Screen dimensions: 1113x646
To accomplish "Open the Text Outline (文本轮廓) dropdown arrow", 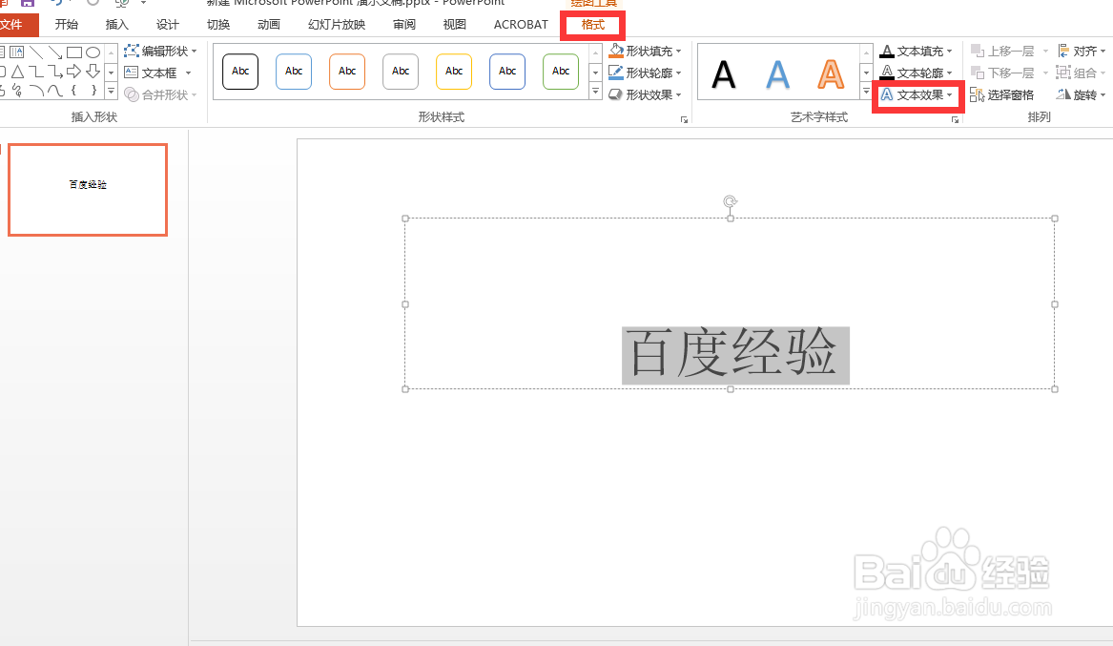I will [949, 73].
